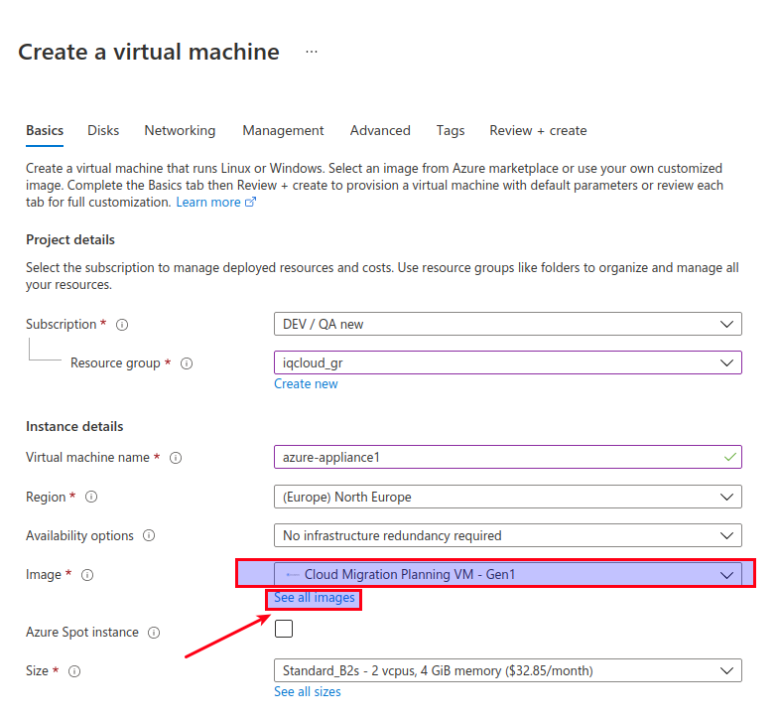Click the Resource group info icon

click(187, 363)
